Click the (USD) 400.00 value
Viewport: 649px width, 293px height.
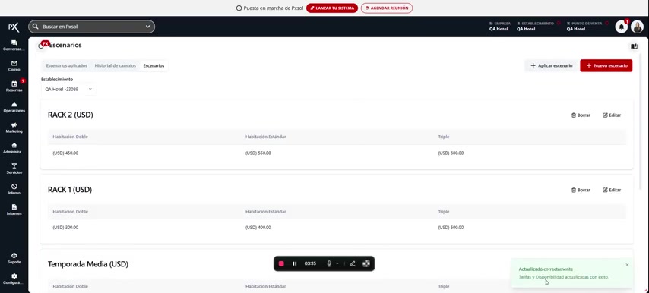pos(258,228)
